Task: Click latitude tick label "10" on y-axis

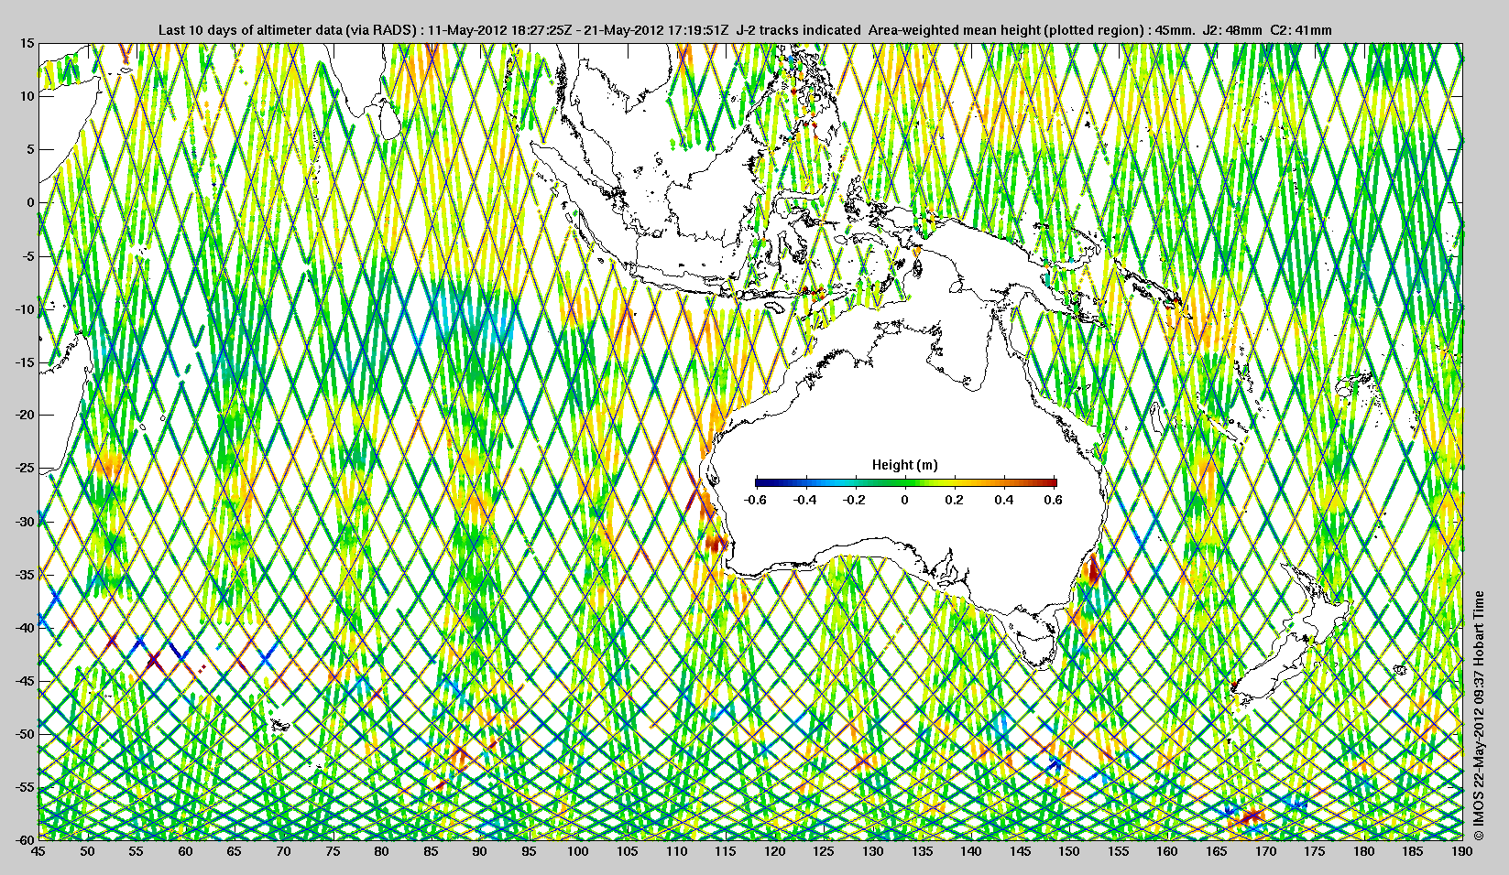Action: click(27, 96)
